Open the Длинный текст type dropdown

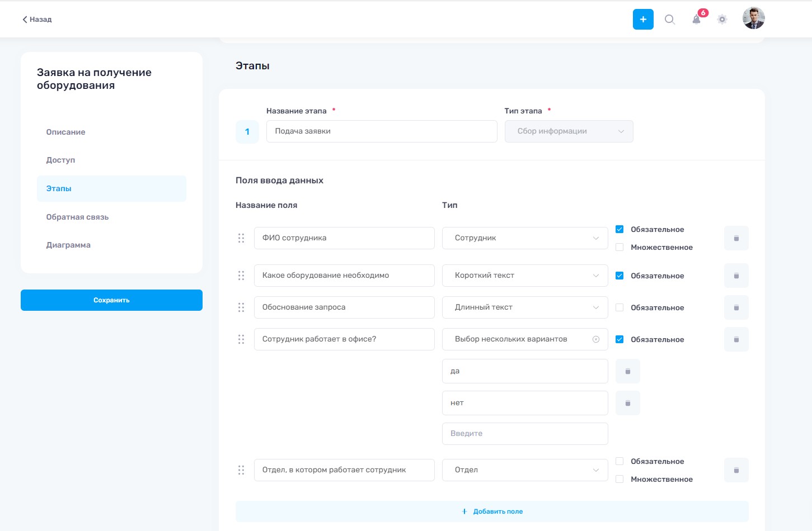pos(525,307)
